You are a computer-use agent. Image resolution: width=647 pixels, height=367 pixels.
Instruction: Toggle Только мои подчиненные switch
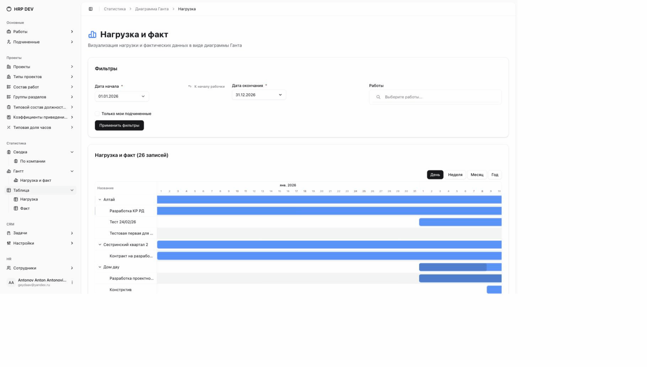click(98, 114)
